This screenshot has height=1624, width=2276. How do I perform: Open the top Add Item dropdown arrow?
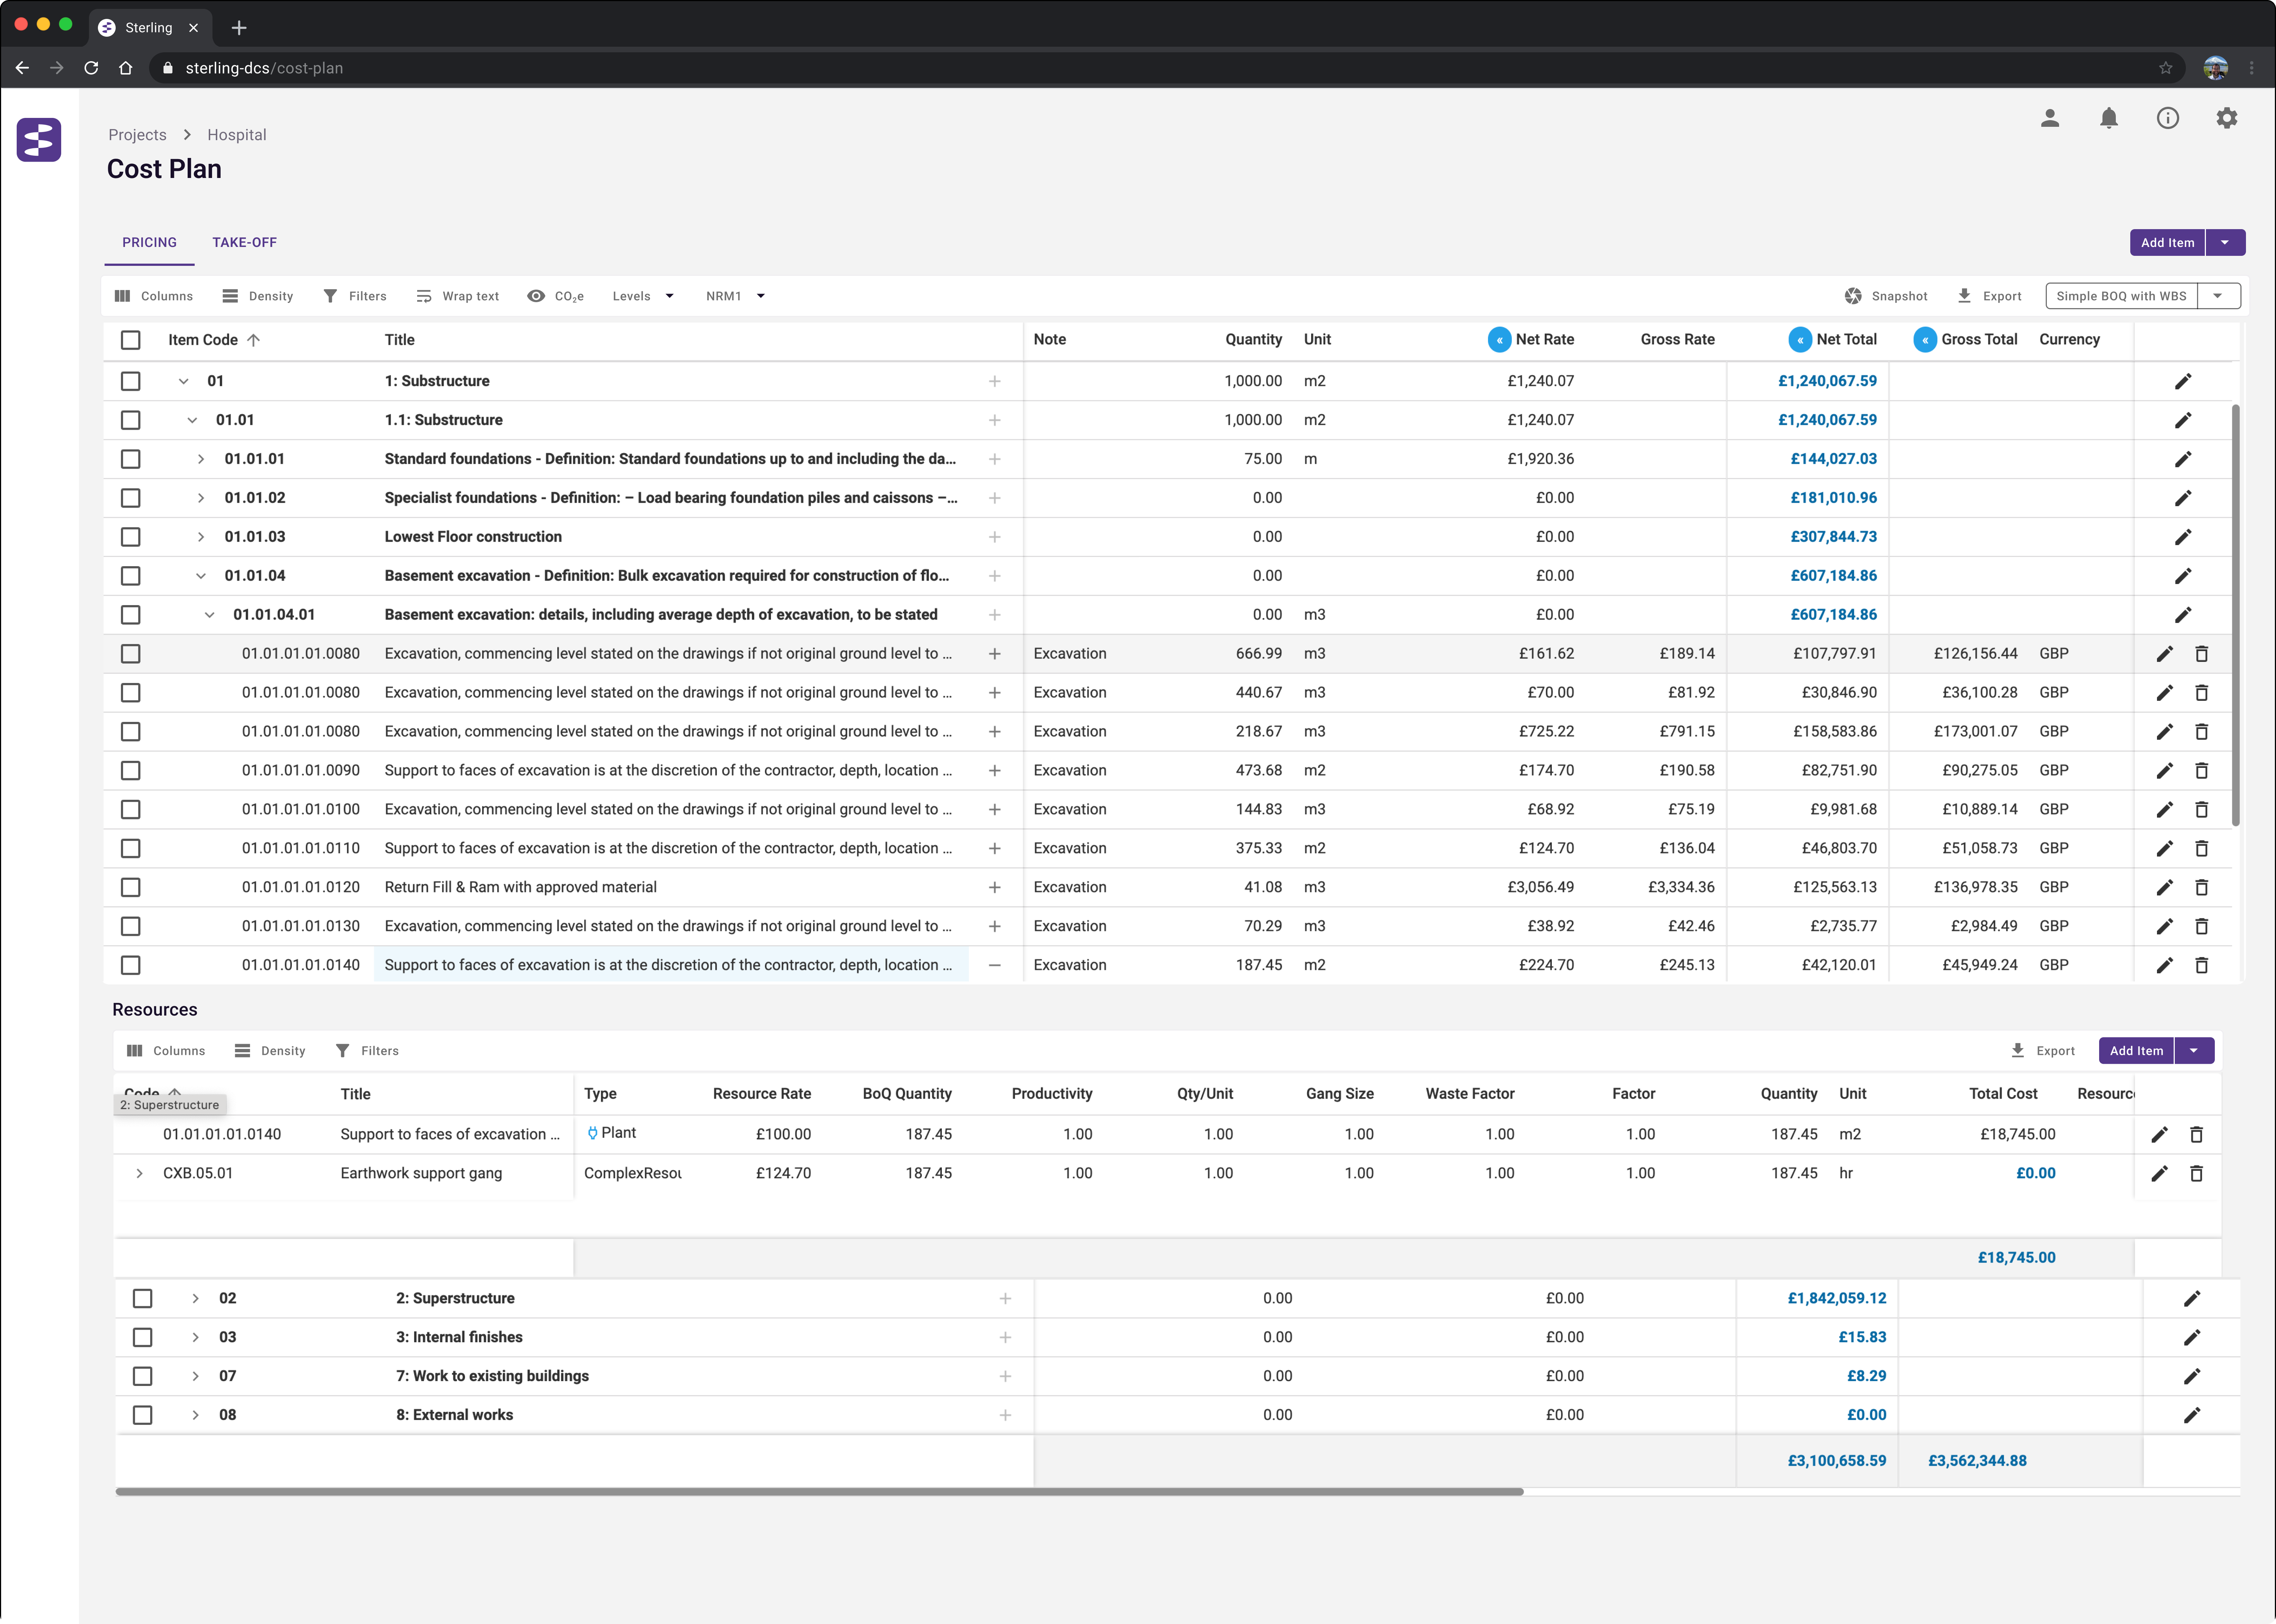[x=2225, y=242]
